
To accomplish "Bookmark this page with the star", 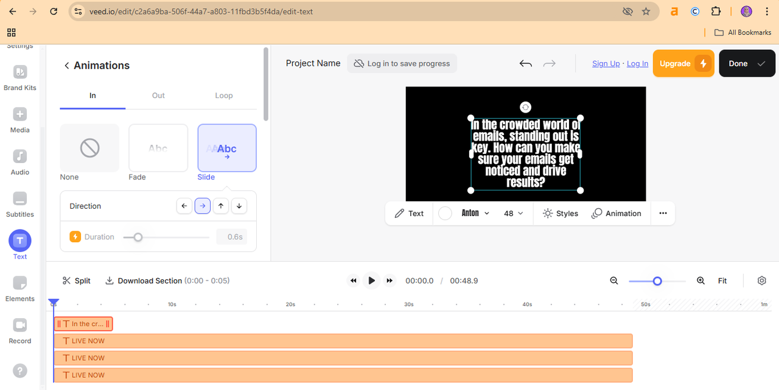I will [x=646, y=12].
